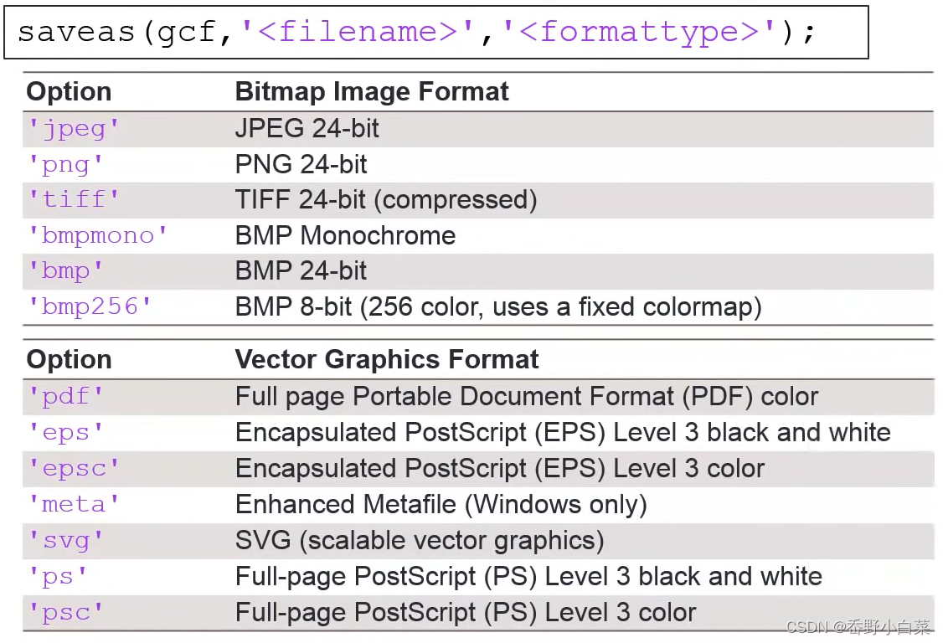Click the EPS Level 3 color description
The image size is (943, 643).
[500, 469]
